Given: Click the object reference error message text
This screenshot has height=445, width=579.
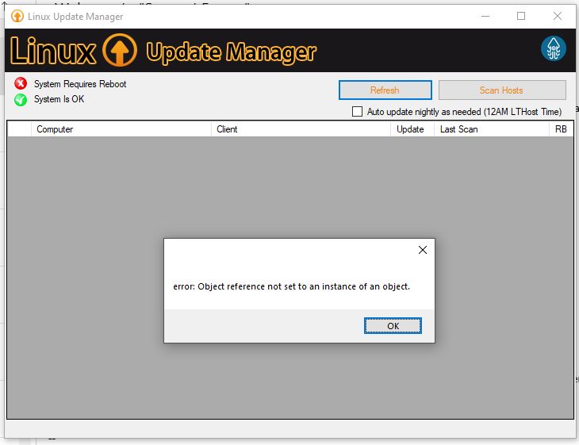Looking at the screenshot, I should pos(291,286).
